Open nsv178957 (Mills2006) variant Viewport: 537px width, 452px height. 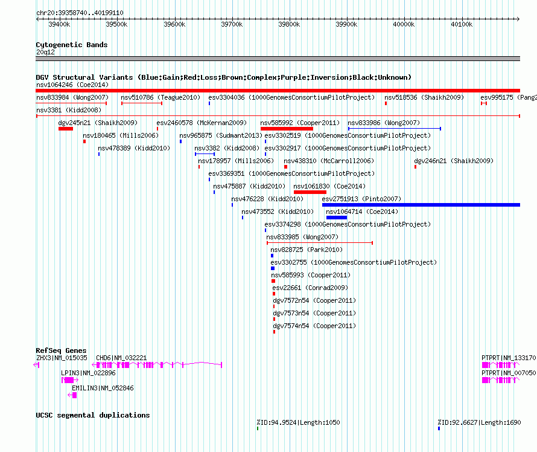[236, 161]
